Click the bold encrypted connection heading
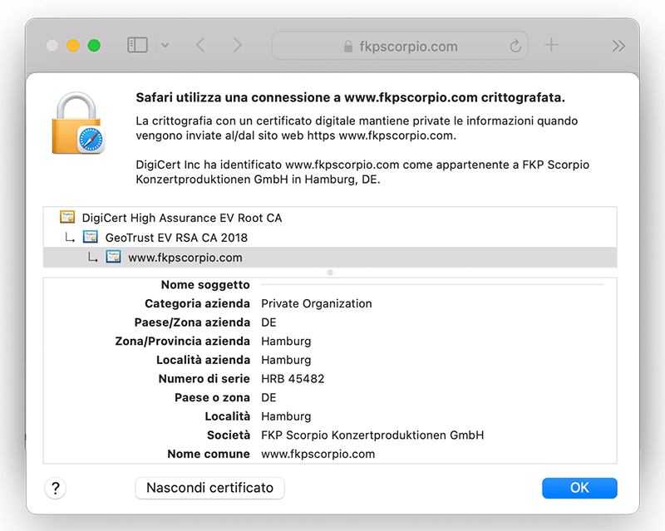665x531 pixels. coord(350,98)
